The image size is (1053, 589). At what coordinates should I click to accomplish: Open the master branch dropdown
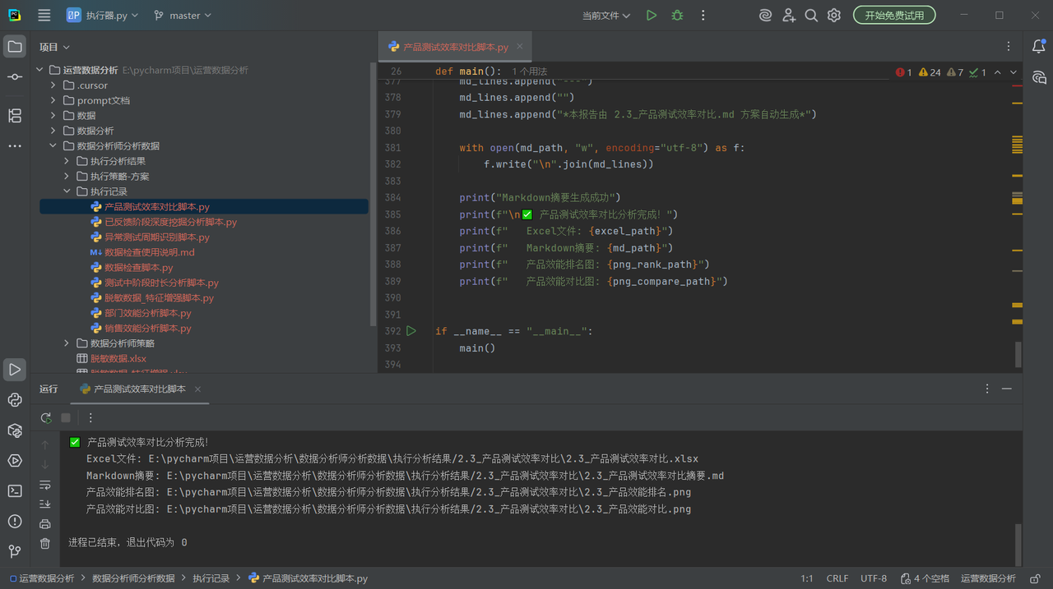coord(183,16)
